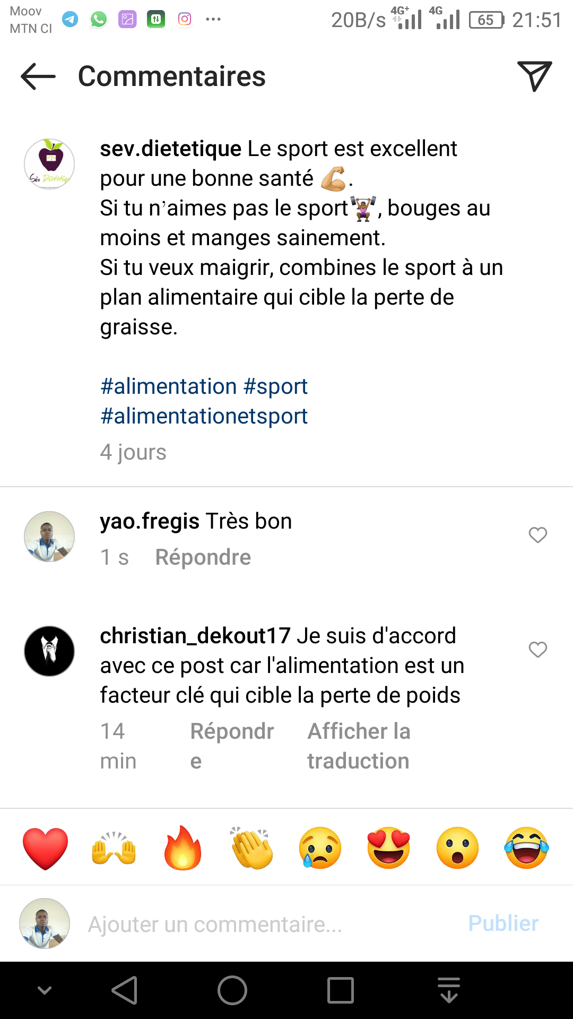Insert the crying sad face emoji
Viewport: 573px width, 1019px height.
pyautogui.click(x=320, y=848)
